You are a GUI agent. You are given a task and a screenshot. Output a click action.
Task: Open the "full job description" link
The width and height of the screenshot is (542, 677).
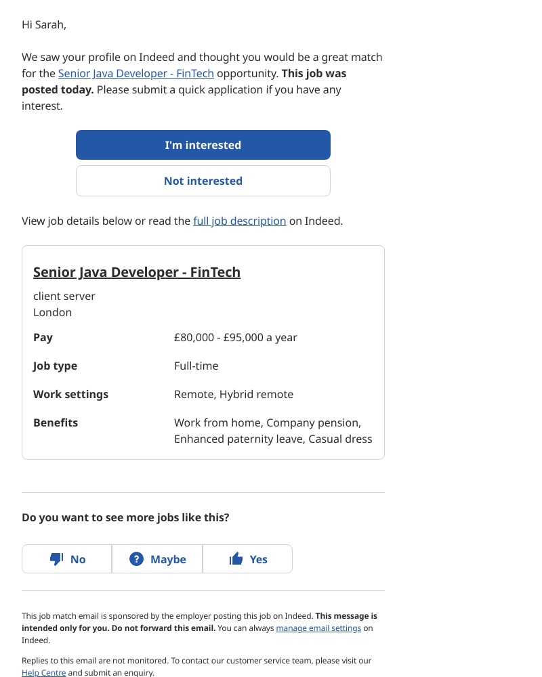point(239,221)
